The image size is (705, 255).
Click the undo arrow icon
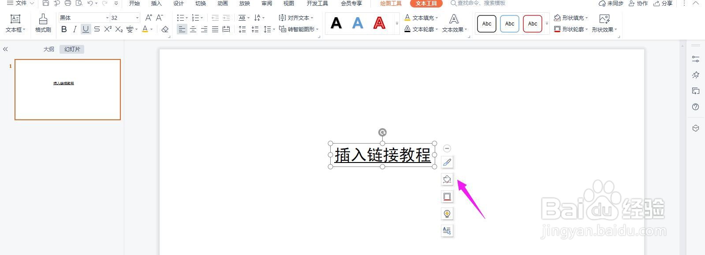90,3
